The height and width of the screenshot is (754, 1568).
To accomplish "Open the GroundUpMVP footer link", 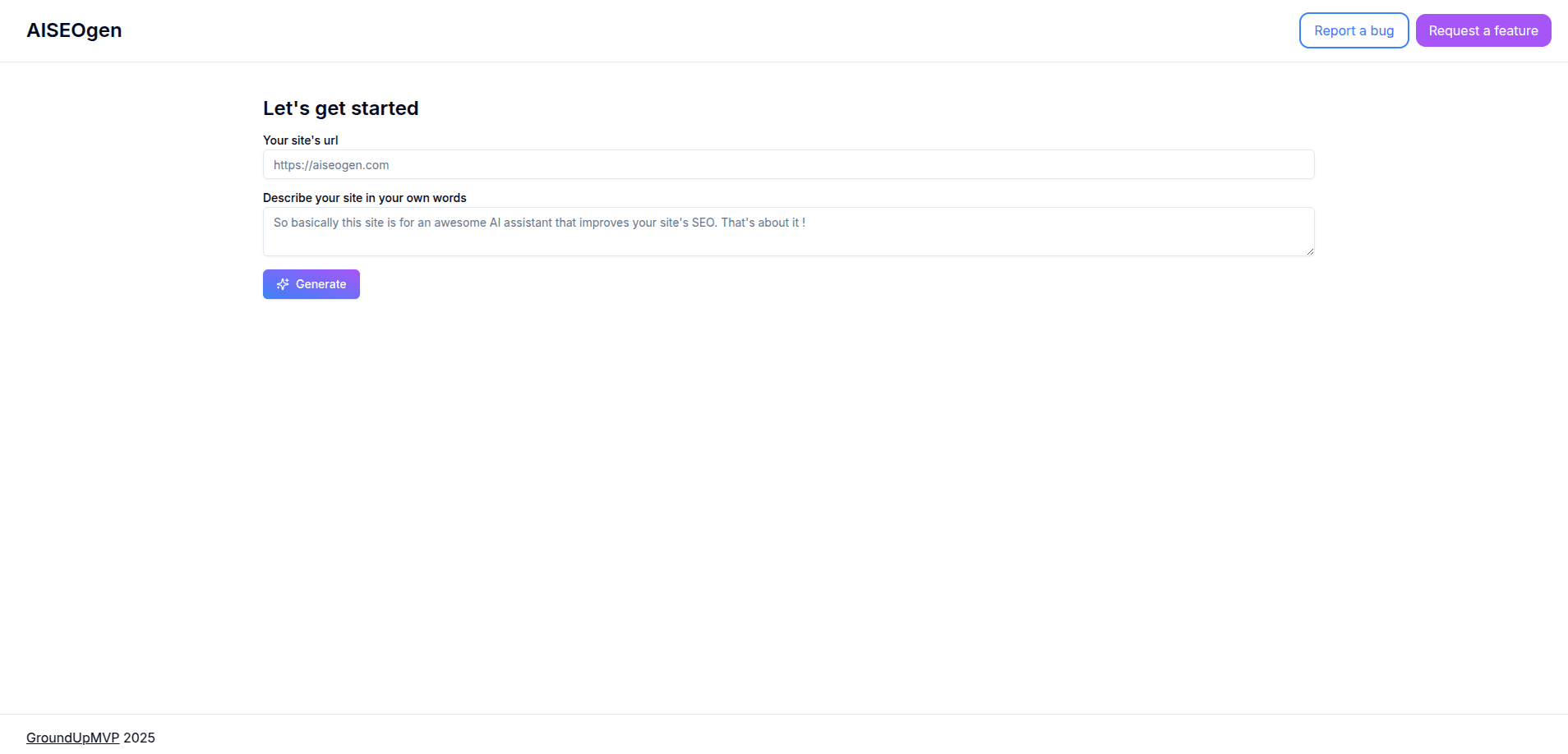I will (x=72, y=738).
